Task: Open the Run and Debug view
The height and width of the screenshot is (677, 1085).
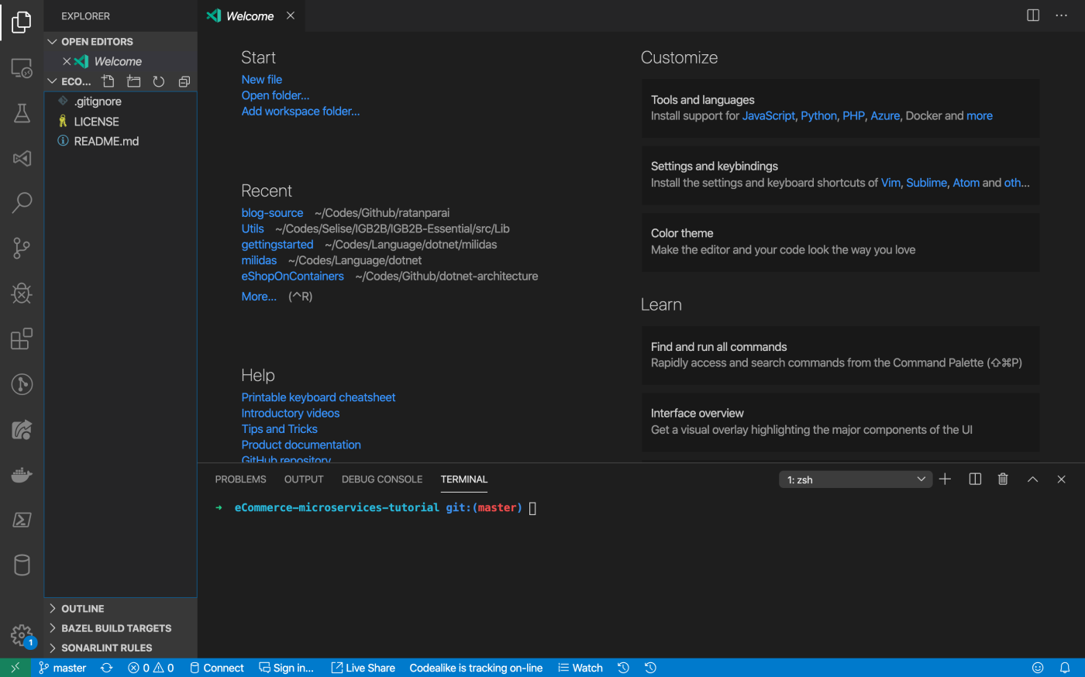Action: tap(21, 294)
